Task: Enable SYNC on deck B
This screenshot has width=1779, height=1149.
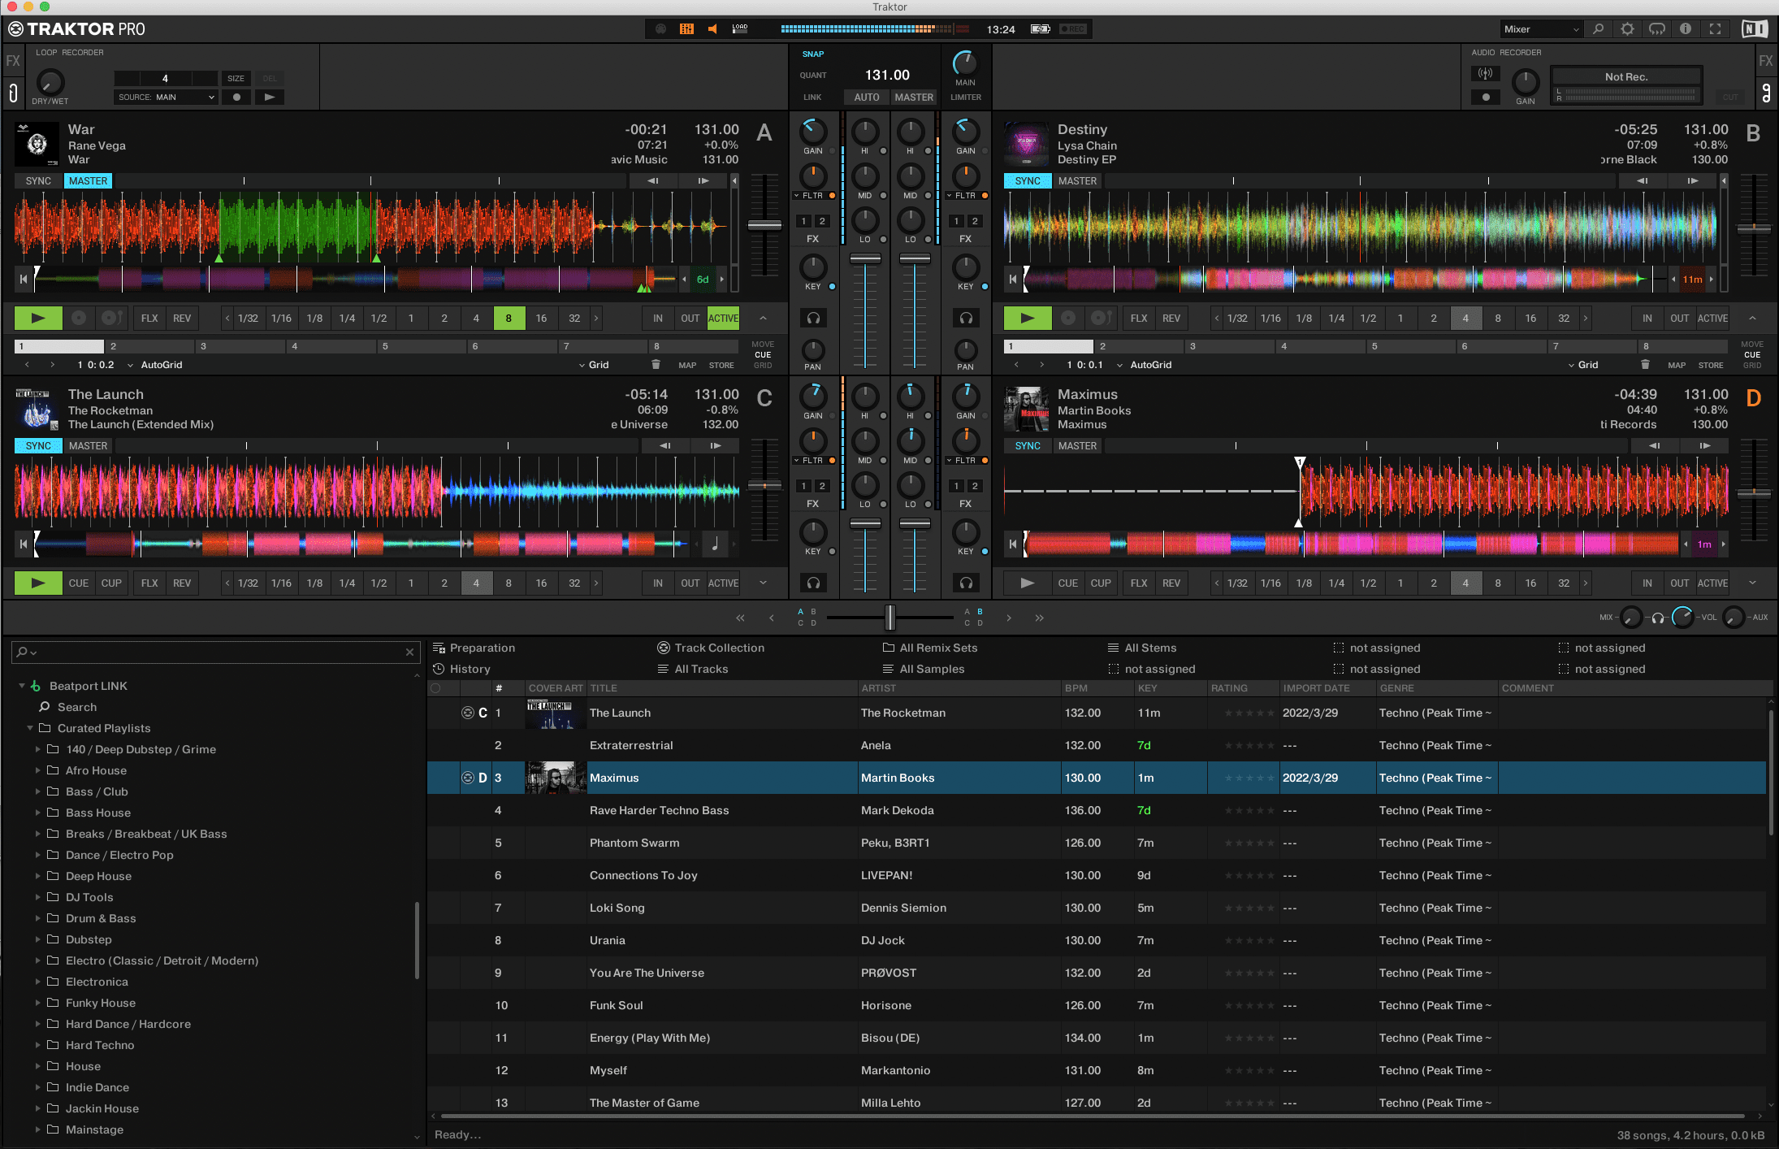Action: click(x=1026, y=180)
